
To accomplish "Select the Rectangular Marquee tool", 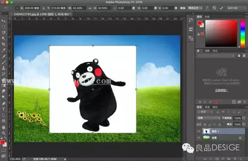I will pyautogui.click(x=3, y=27).
